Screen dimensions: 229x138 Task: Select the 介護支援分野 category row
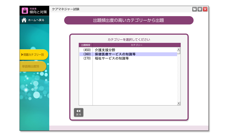point(128,50)
